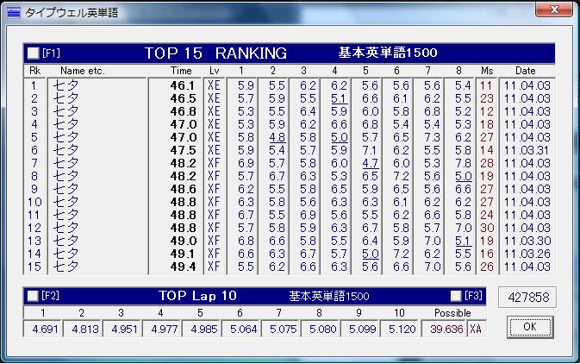Select top lap 1 value 4.691

45,329
